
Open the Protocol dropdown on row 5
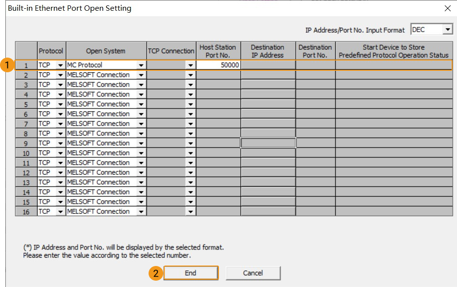coord(61,104)
